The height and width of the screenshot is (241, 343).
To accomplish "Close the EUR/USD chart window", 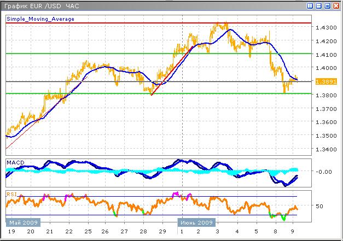I will pos(336,5).
